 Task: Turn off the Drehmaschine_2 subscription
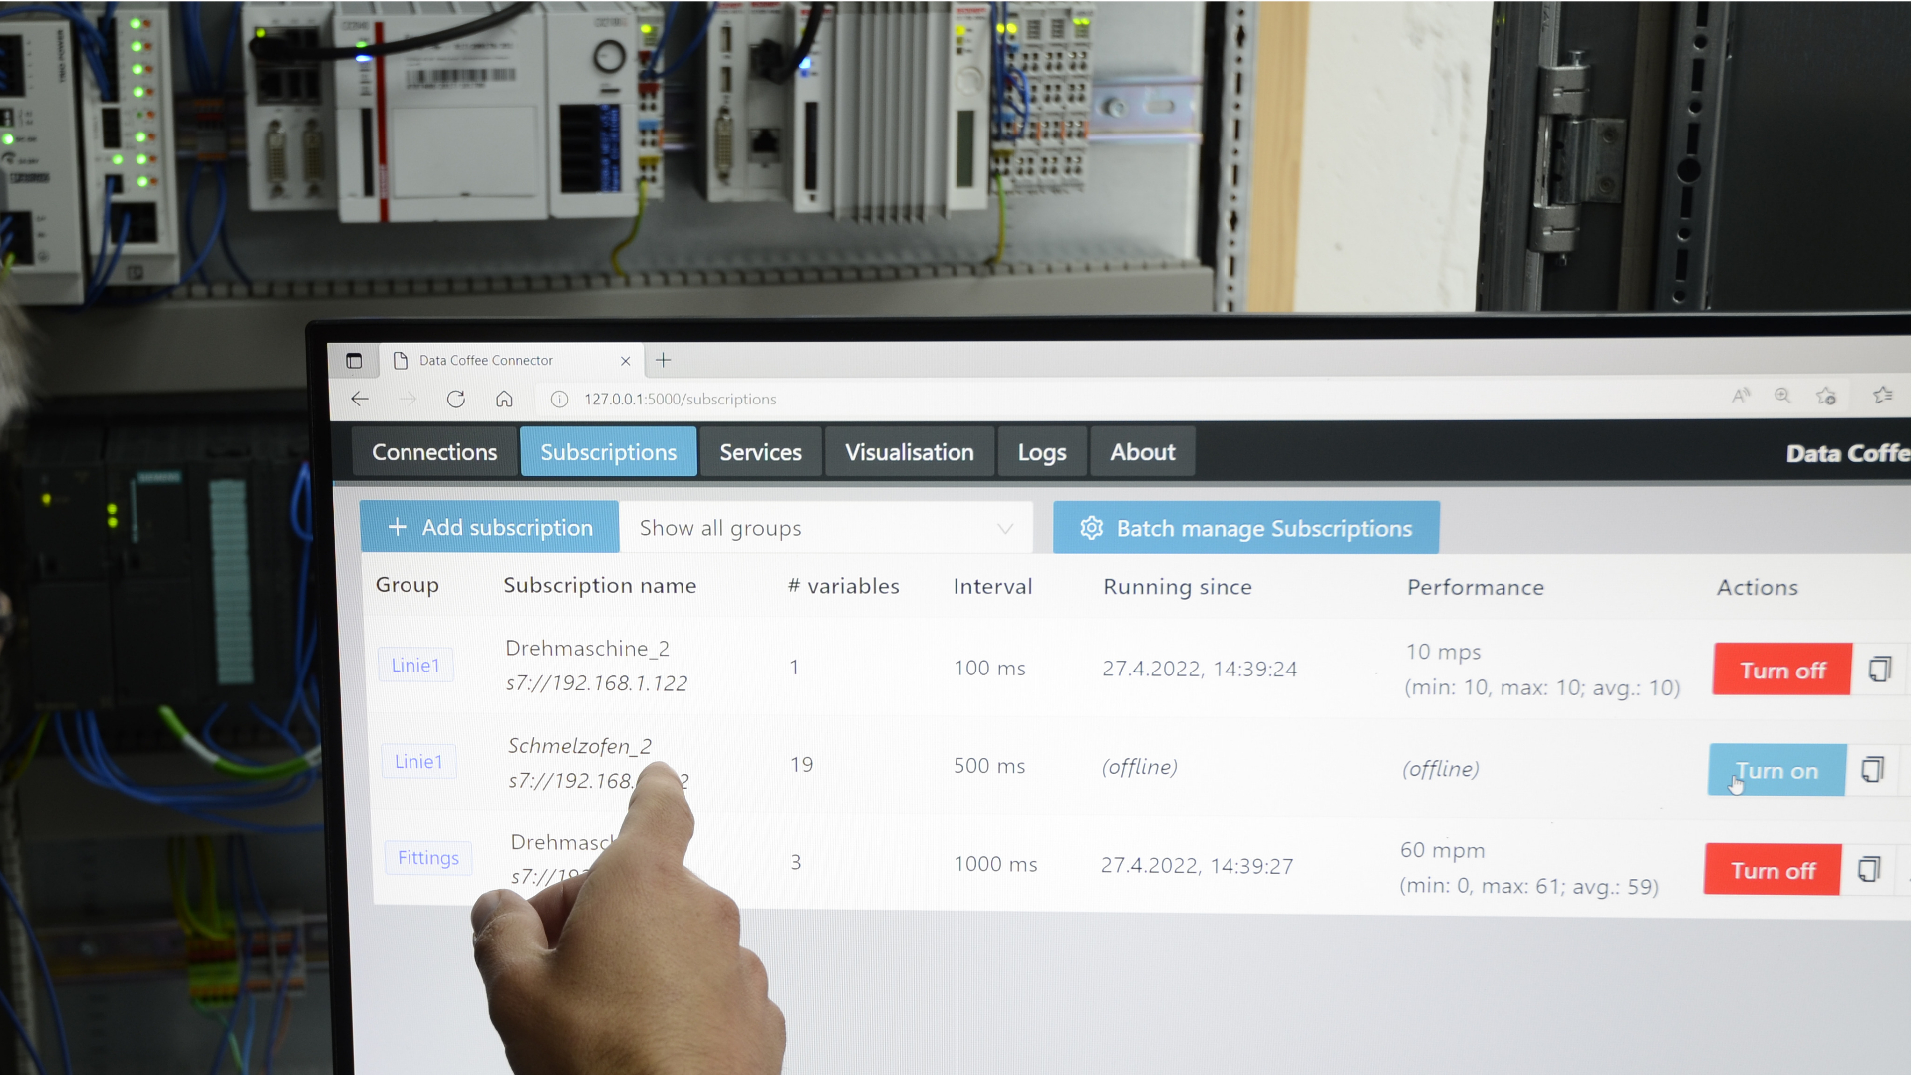pyautogui.click(x=1781, y=670)
